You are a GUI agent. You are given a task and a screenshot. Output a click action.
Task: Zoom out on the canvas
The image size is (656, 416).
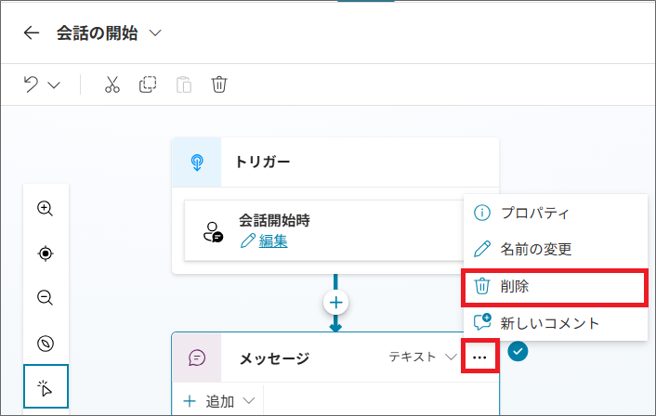point(45,297)
